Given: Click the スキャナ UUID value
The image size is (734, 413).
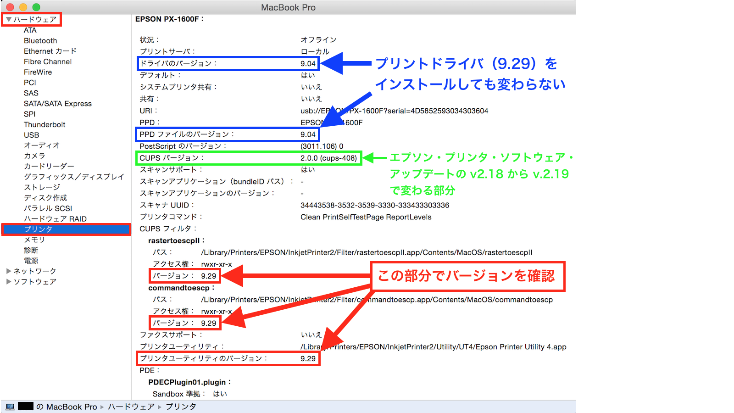Looking at the screenshot, I should 375,206.
